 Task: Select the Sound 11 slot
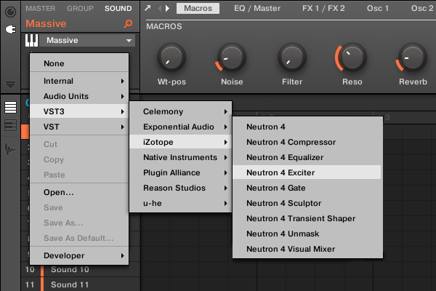81,284
